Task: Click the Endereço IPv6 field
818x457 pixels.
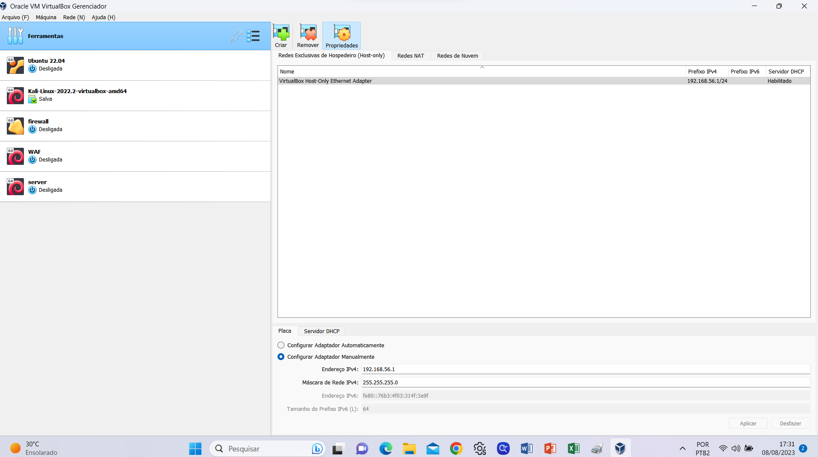Action: pyautogui.click(x=586, y=395)
